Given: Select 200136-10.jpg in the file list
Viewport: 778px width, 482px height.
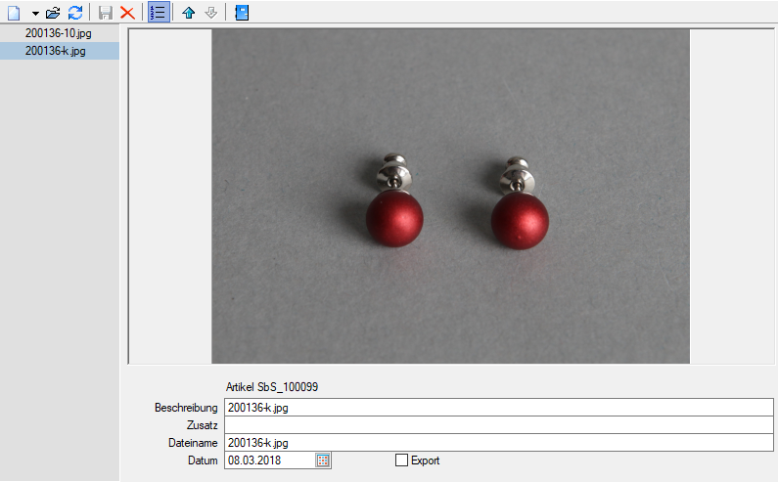Looking at the screenshot, I should click(60, 33).
